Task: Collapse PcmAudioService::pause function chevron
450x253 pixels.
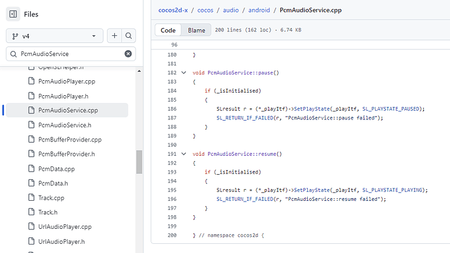Action: coord(184,72)
